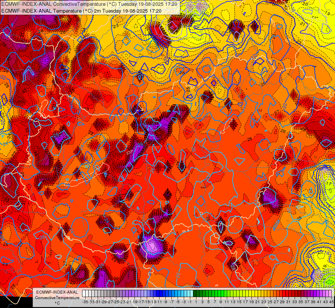Pick the yellow legend swatch above 19
Image resolution: width=335 pixels, height=308 pixels.
click(250, 293)
